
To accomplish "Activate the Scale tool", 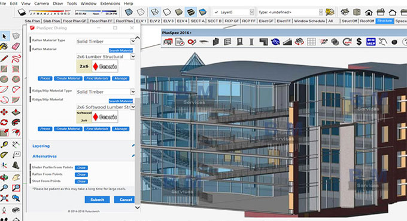I will (4, 133).
